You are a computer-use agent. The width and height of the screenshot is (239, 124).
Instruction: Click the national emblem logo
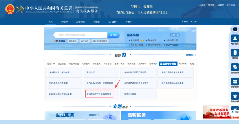click(x=10, y=9)
